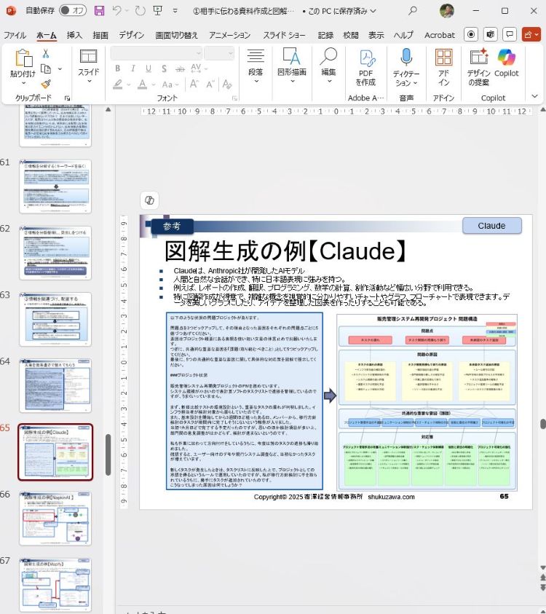This screenshot has width=546, height=614.
Task: Click the 参考 label on slide
Action: pyautogui.click(x=173, y=226)
